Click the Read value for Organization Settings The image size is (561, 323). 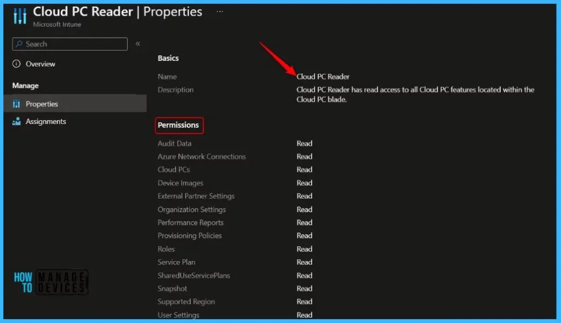(x=305, y=209)
